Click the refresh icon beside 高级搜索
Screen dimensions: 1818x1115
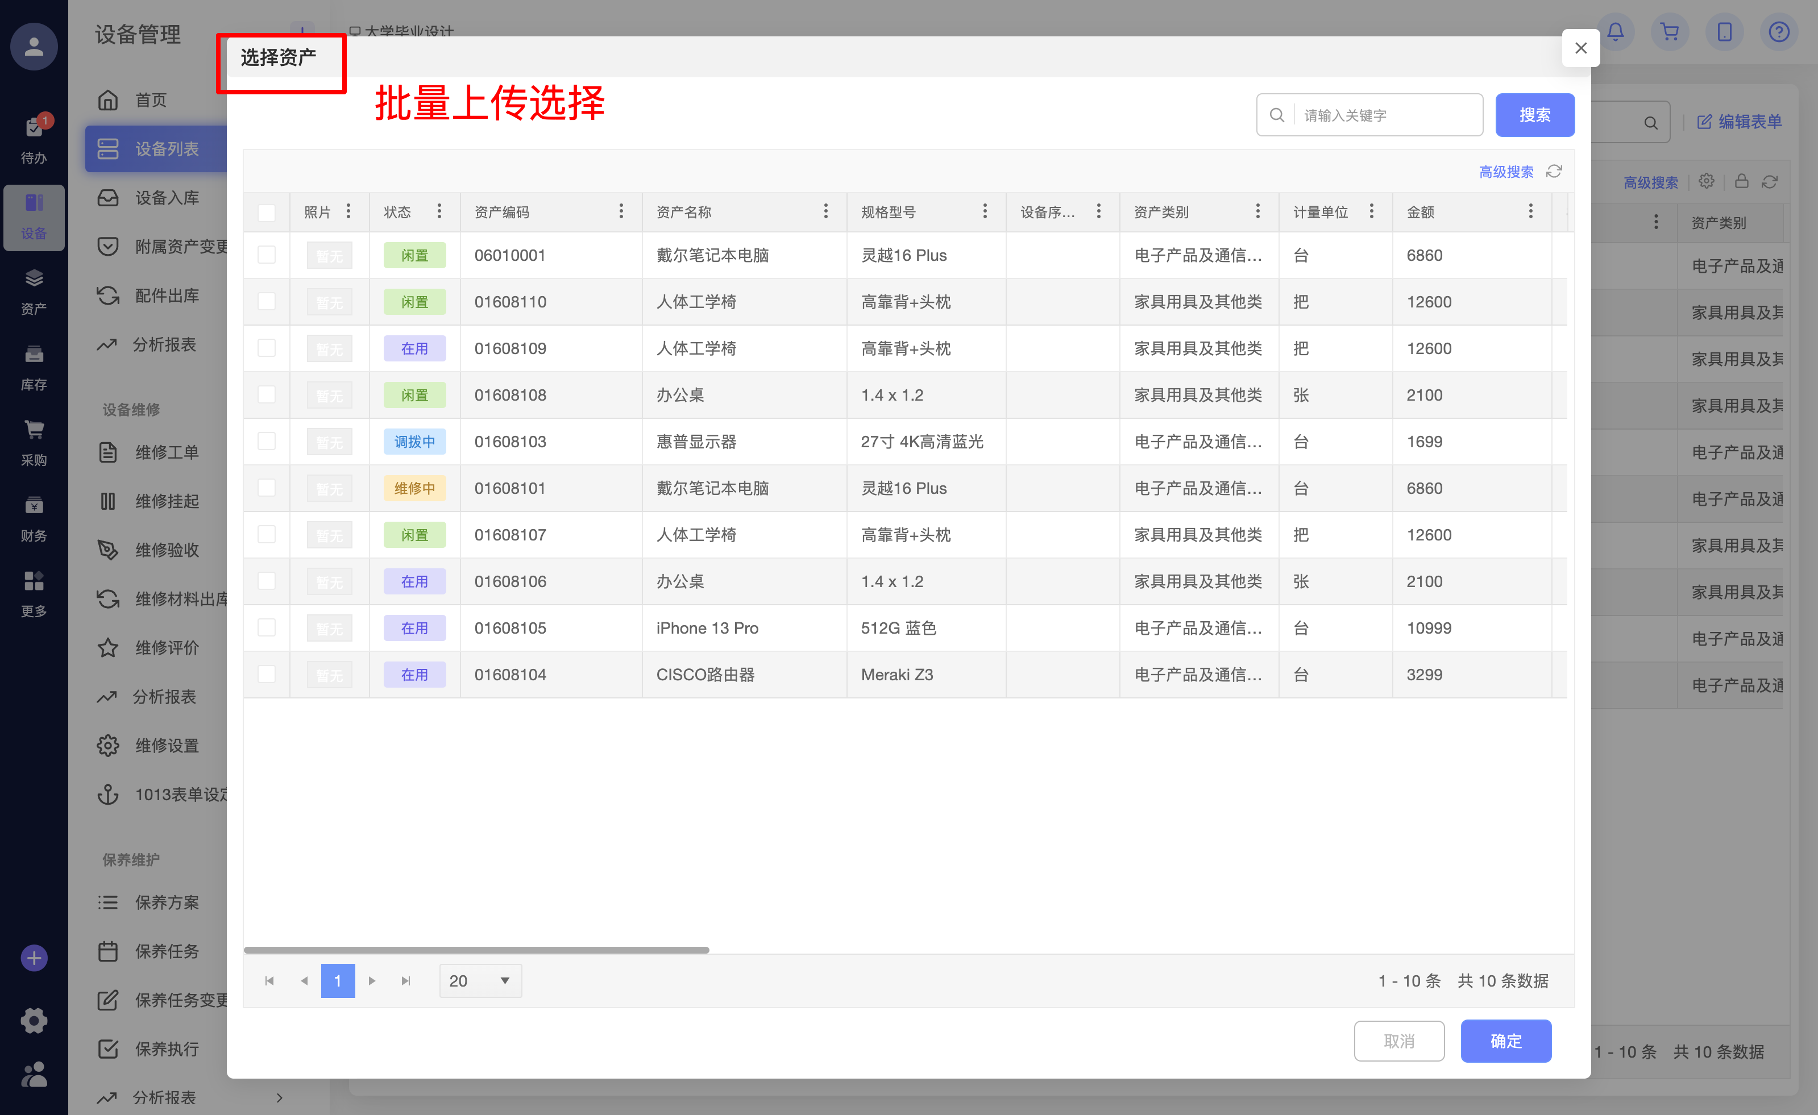[1554, 171]
